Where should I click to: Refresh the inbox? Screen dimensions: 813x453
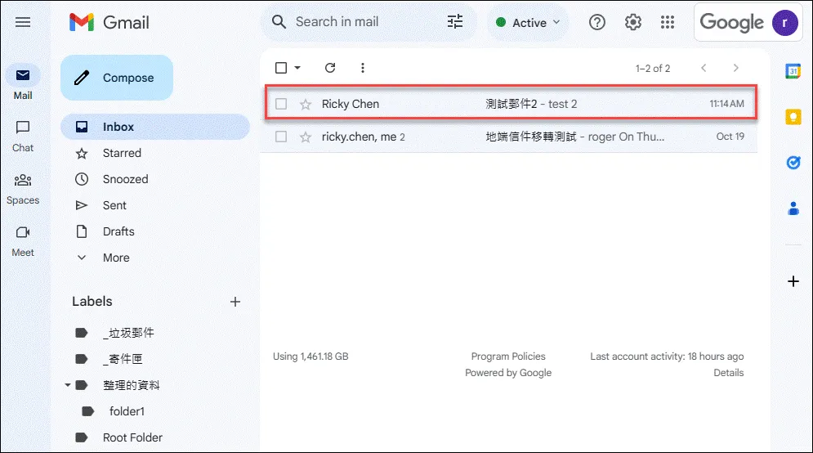(330, 68)
